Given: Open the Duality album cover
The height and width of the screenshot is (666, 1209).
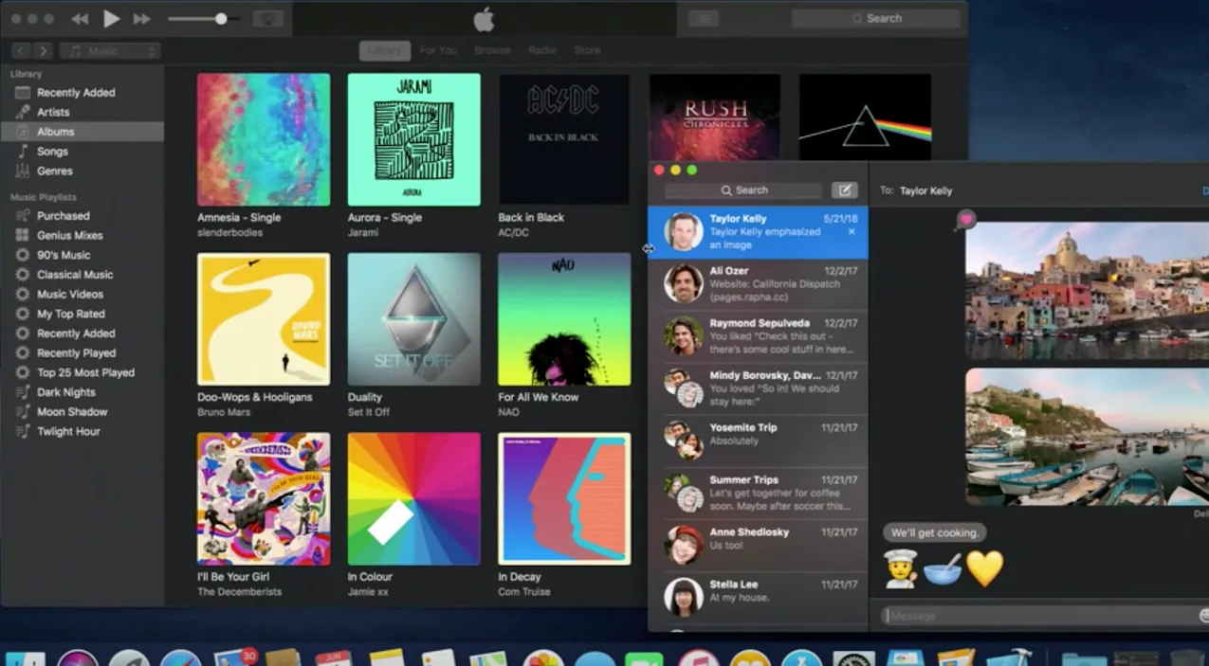Looking at the screenshot, I should [x=413, y=319].
